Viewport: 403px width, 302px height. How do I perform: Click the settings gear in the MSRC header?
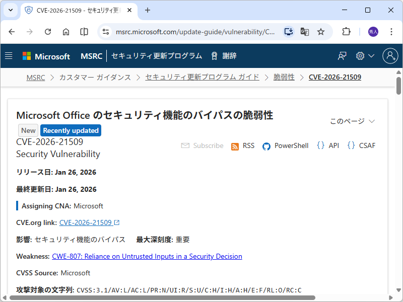(x=359, y=56)
